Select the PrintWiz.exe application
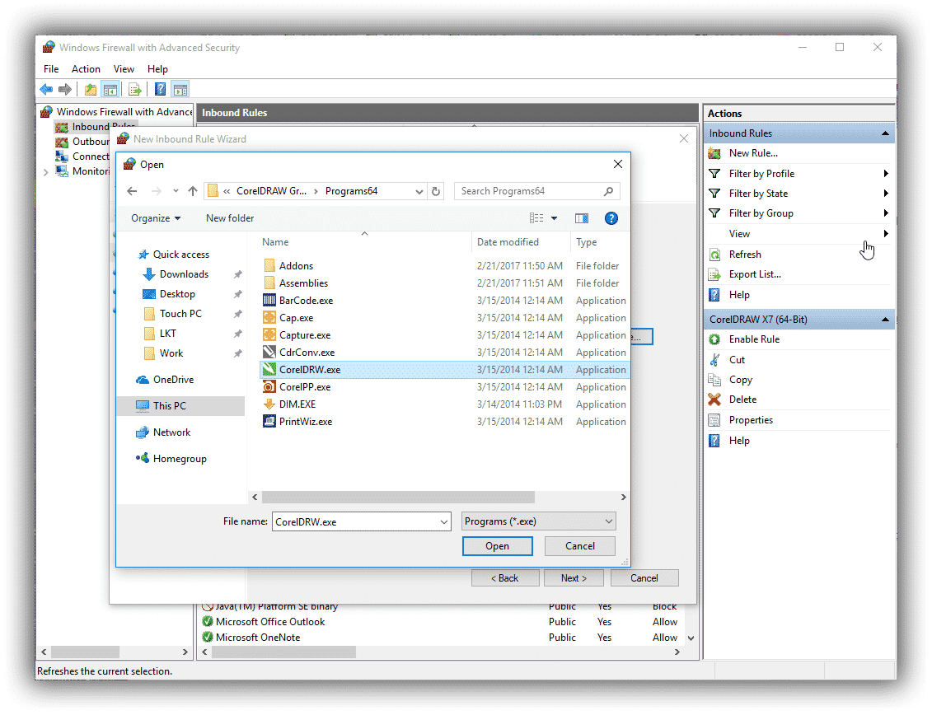 pos(306,422)
